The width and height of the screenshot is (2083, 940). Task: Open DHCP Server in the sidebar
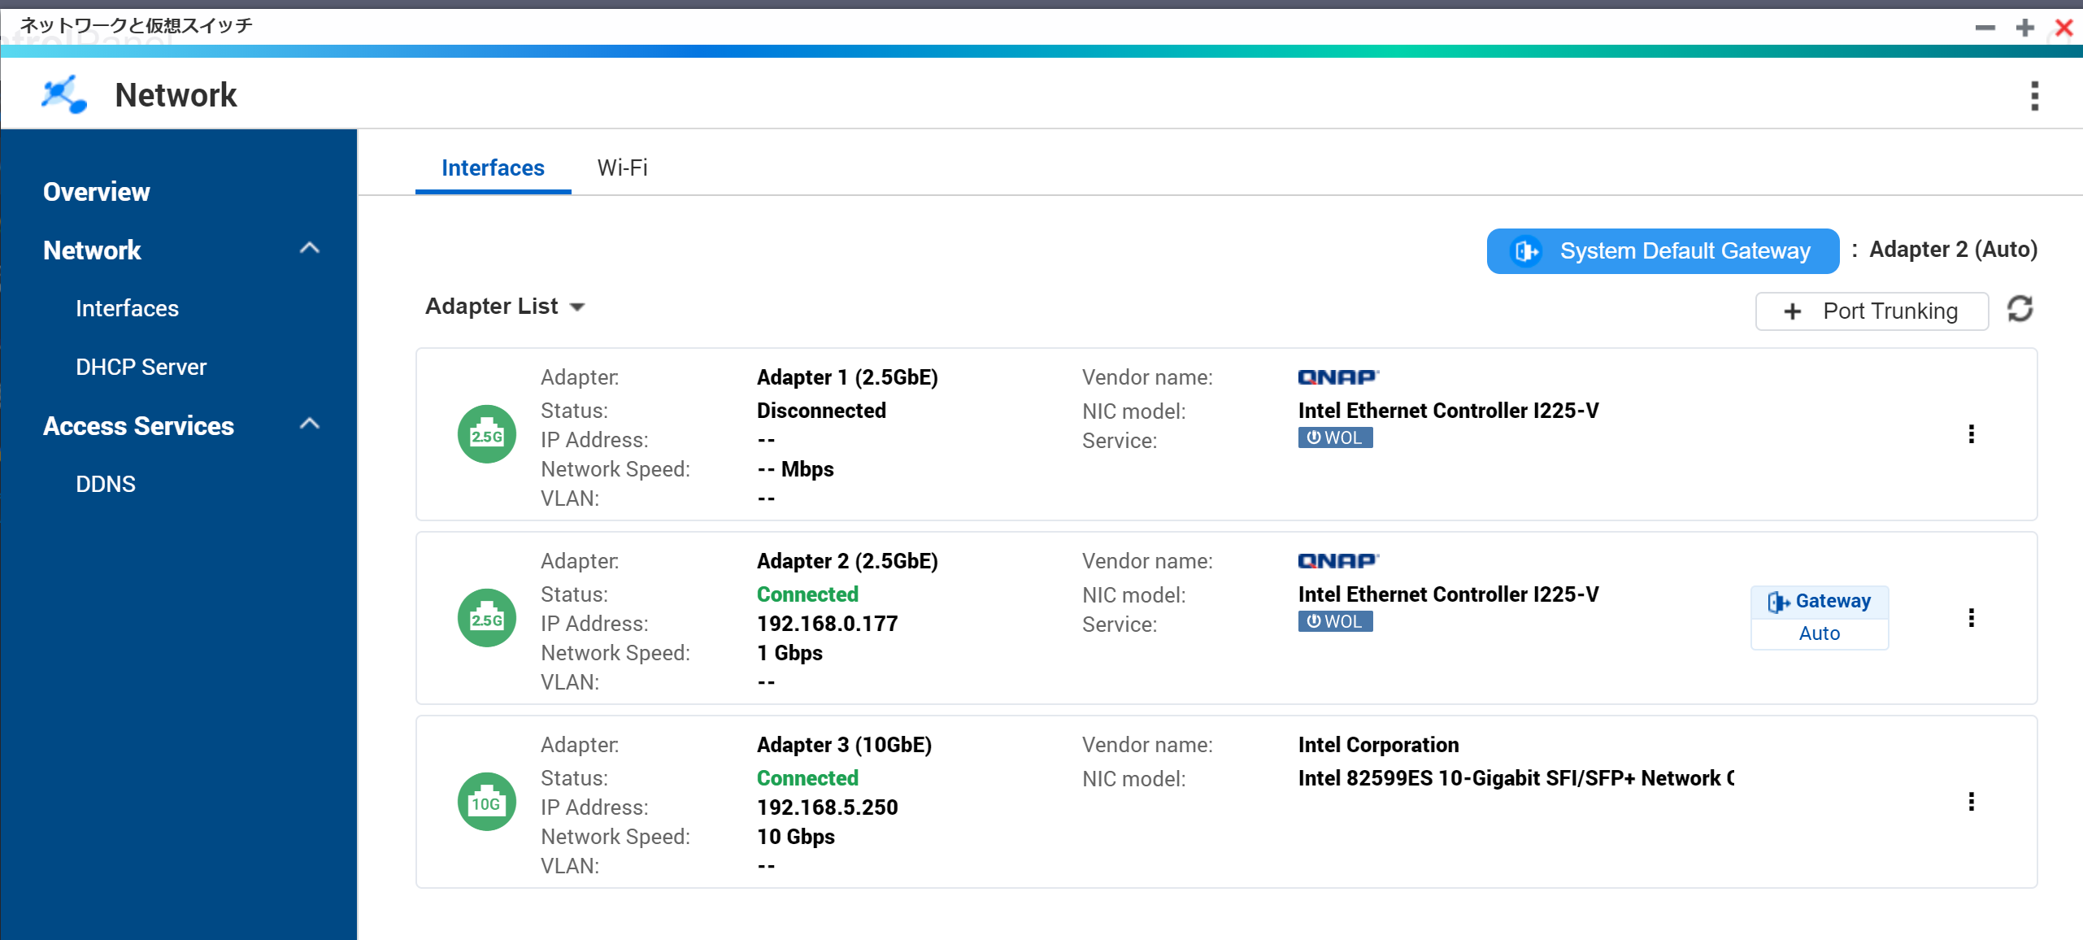click(x=141, y=367)
